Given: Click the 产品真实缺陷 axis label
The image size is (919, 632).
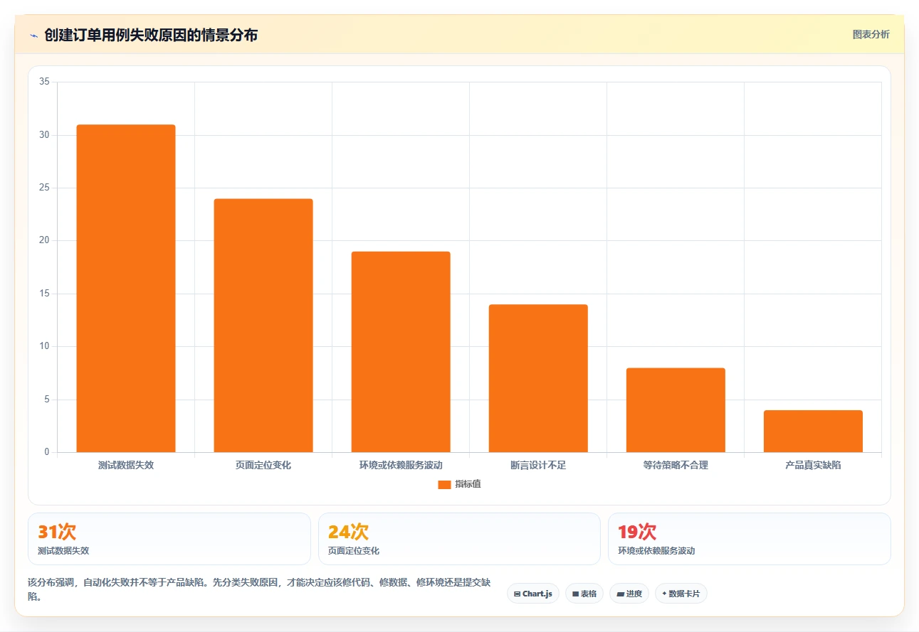Looking at the screenshot, I should coord(813,465).
